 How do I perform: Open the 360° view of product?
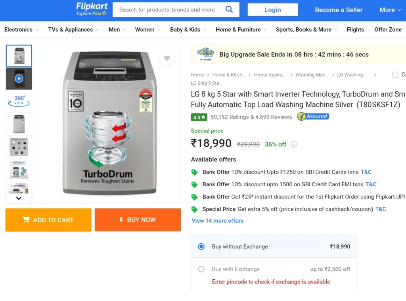[19, 101]
